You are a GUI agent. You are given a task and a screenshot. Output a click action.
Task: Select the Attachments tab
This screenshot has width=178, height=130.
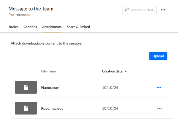tap(52, 27)
